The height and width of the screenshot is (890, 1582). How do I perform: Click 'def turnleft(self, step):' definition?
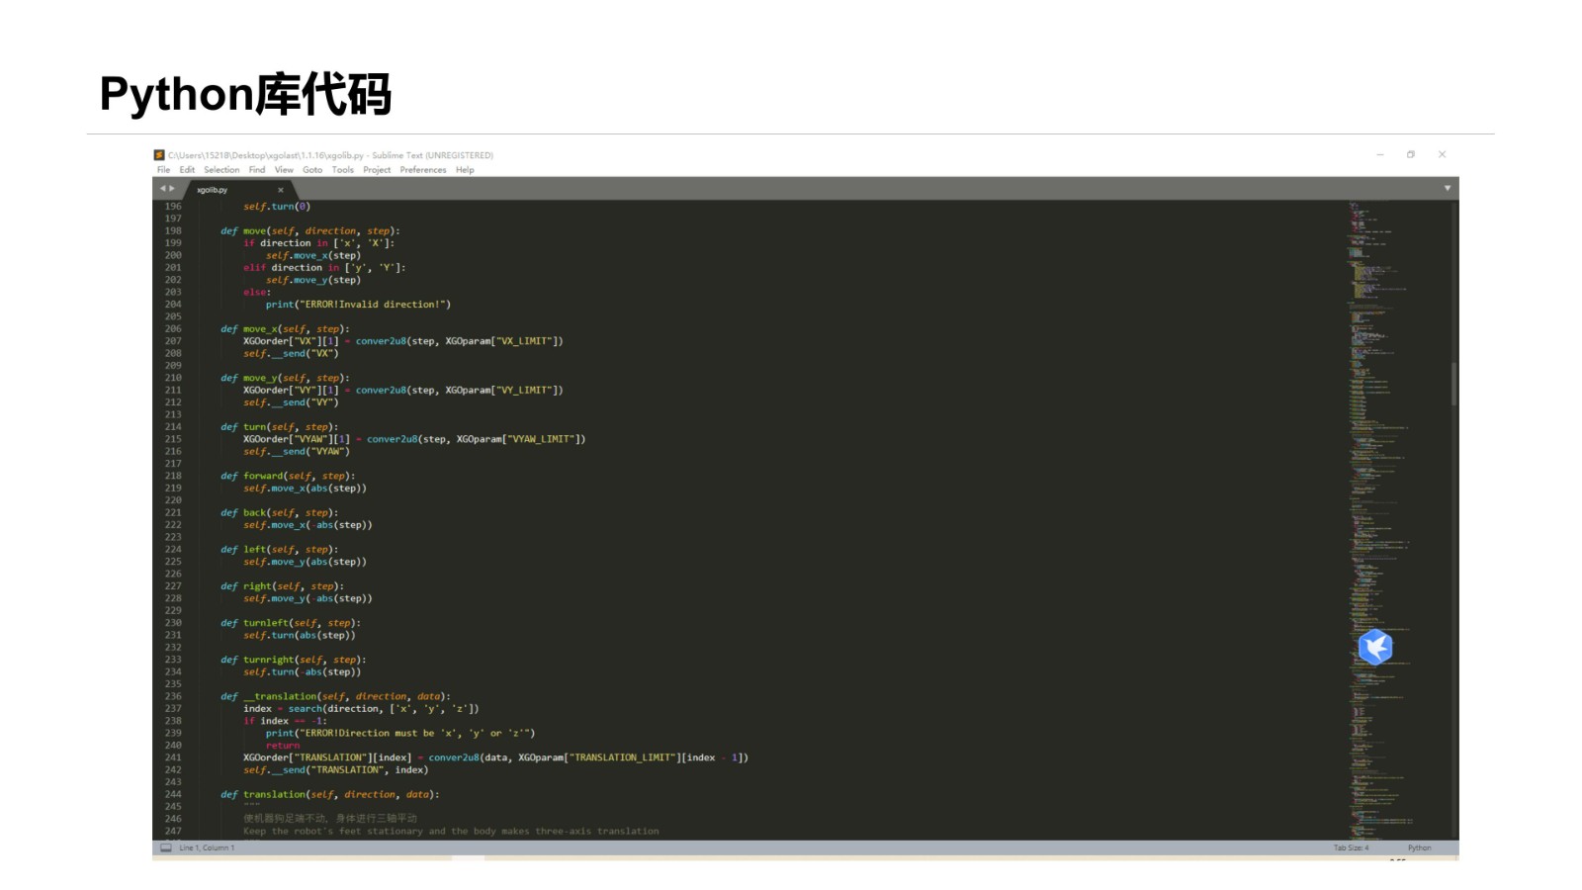[291, 623]
